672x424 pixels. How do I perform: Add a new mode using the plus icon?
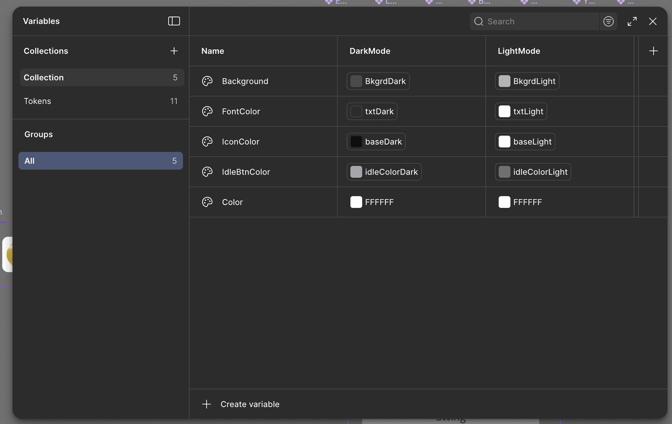653,51
